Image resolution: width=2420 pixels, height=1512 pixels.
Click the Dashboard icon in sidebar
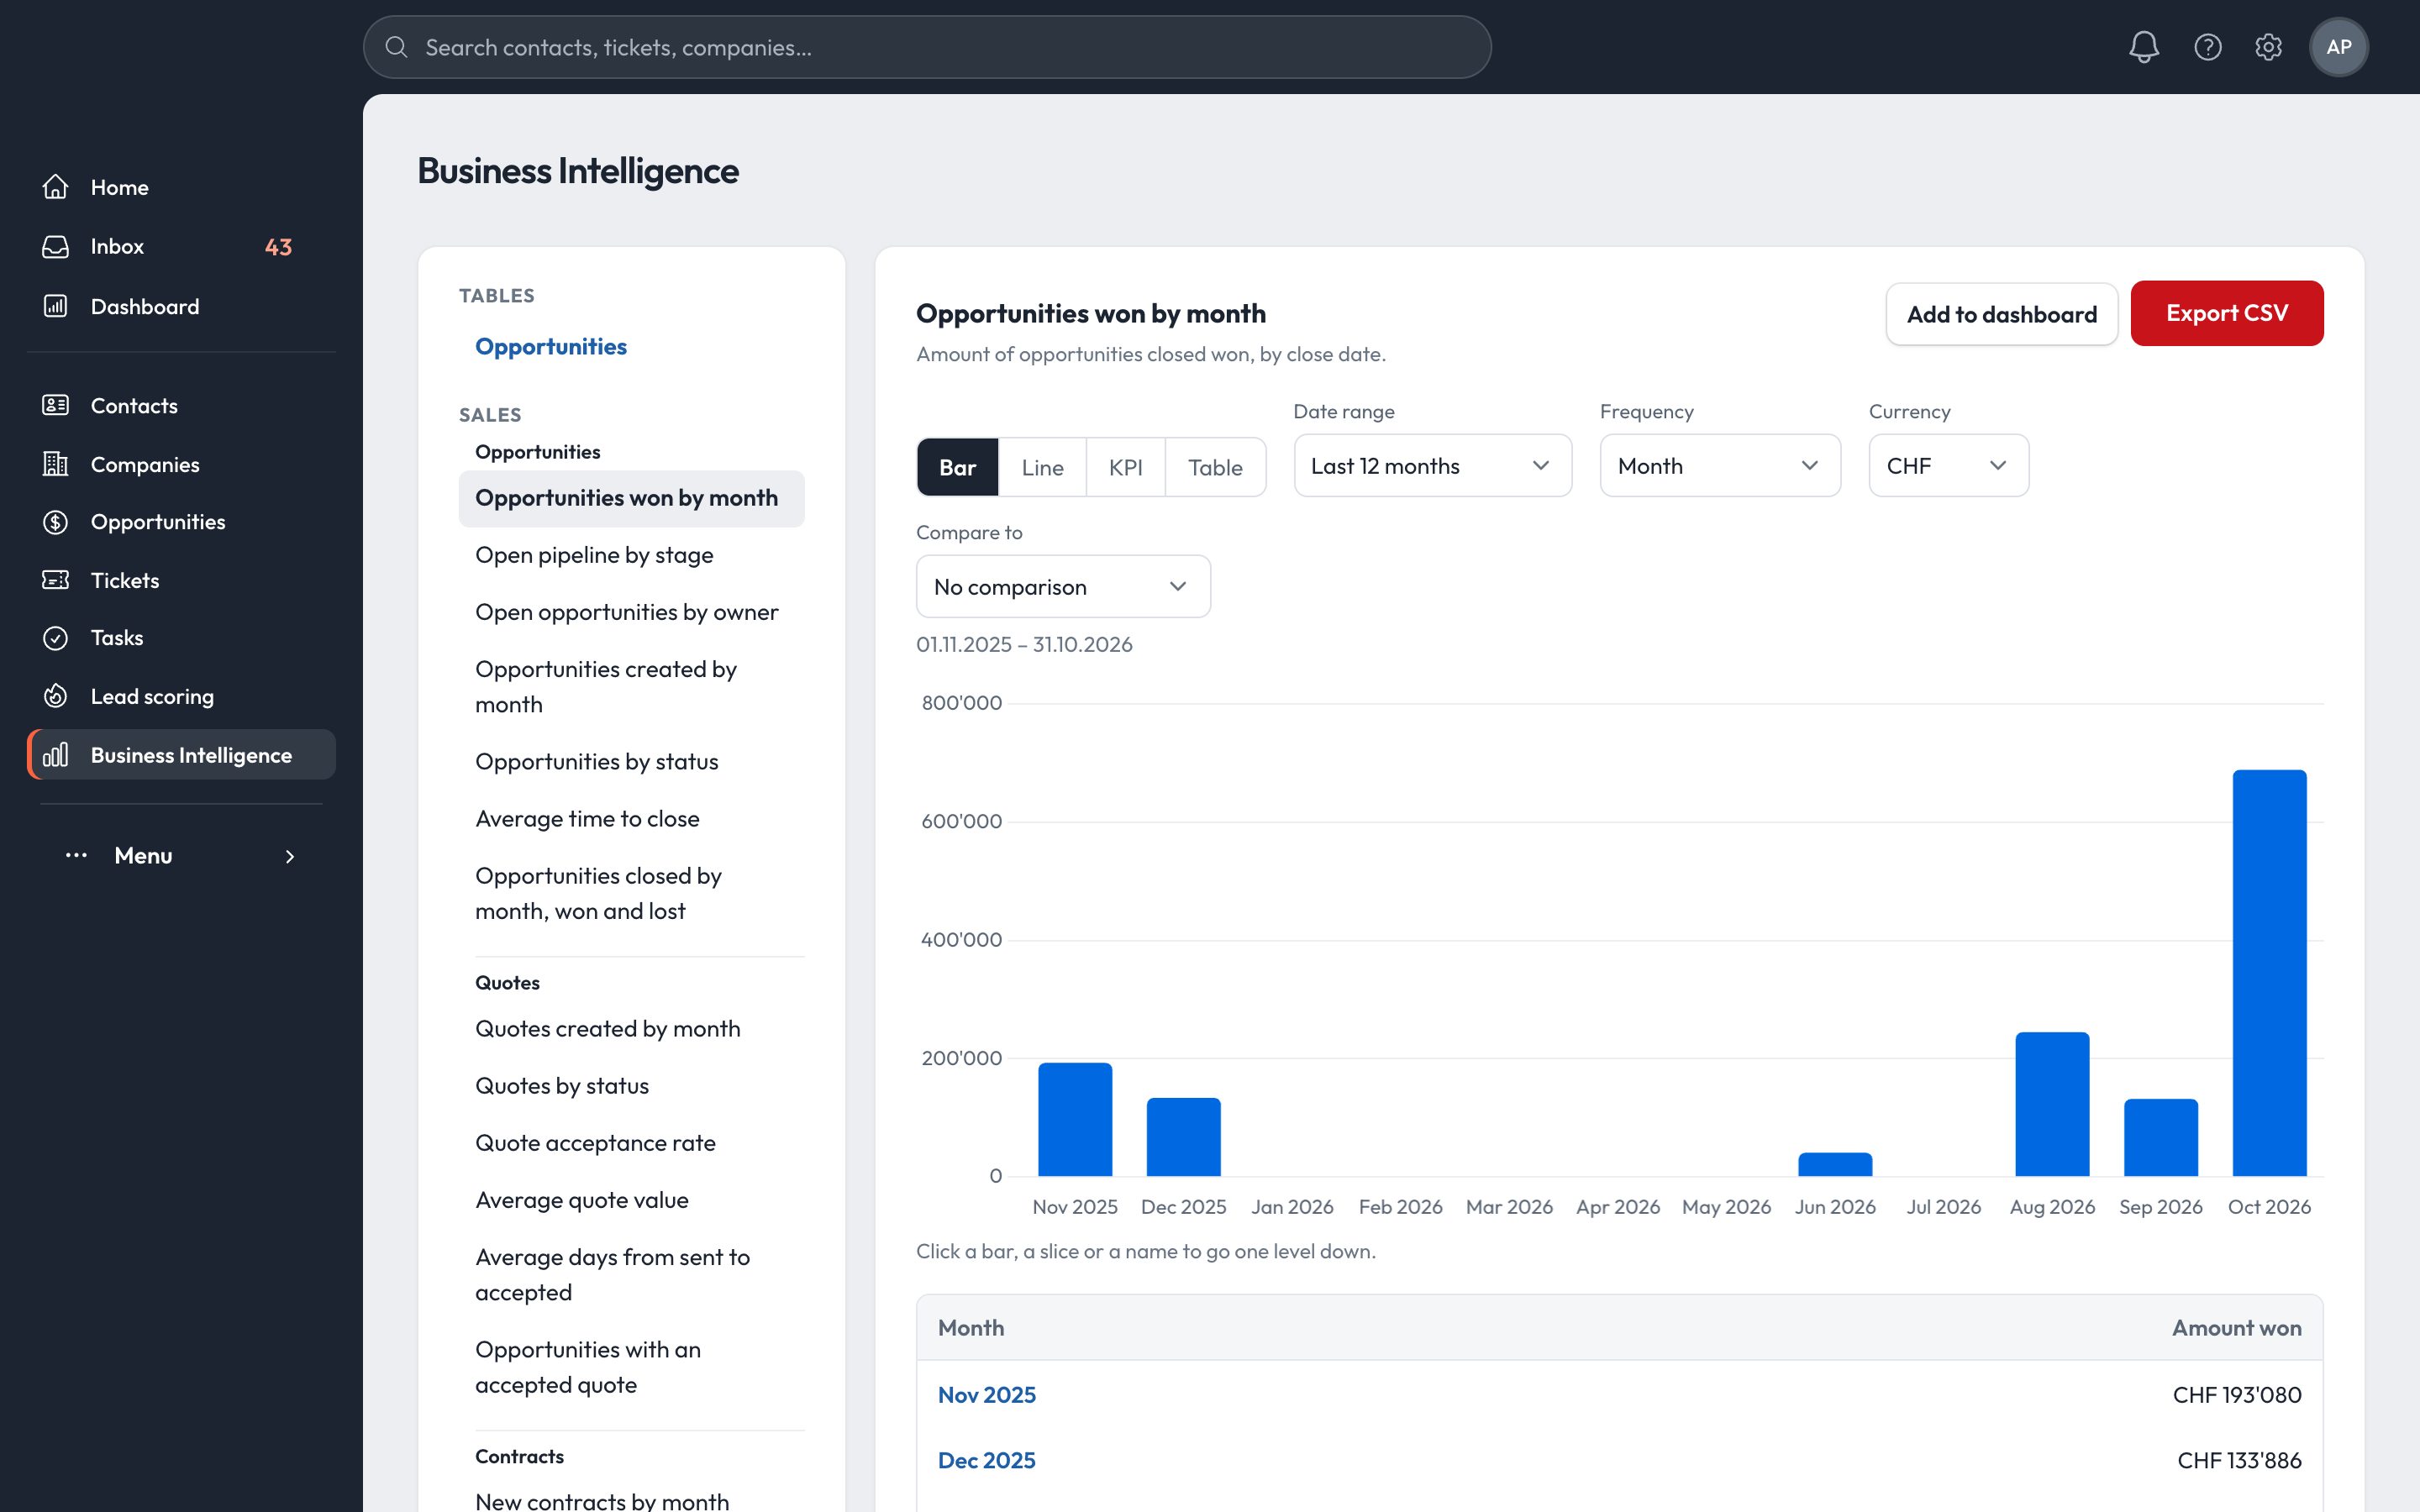(x=56, y=306)
